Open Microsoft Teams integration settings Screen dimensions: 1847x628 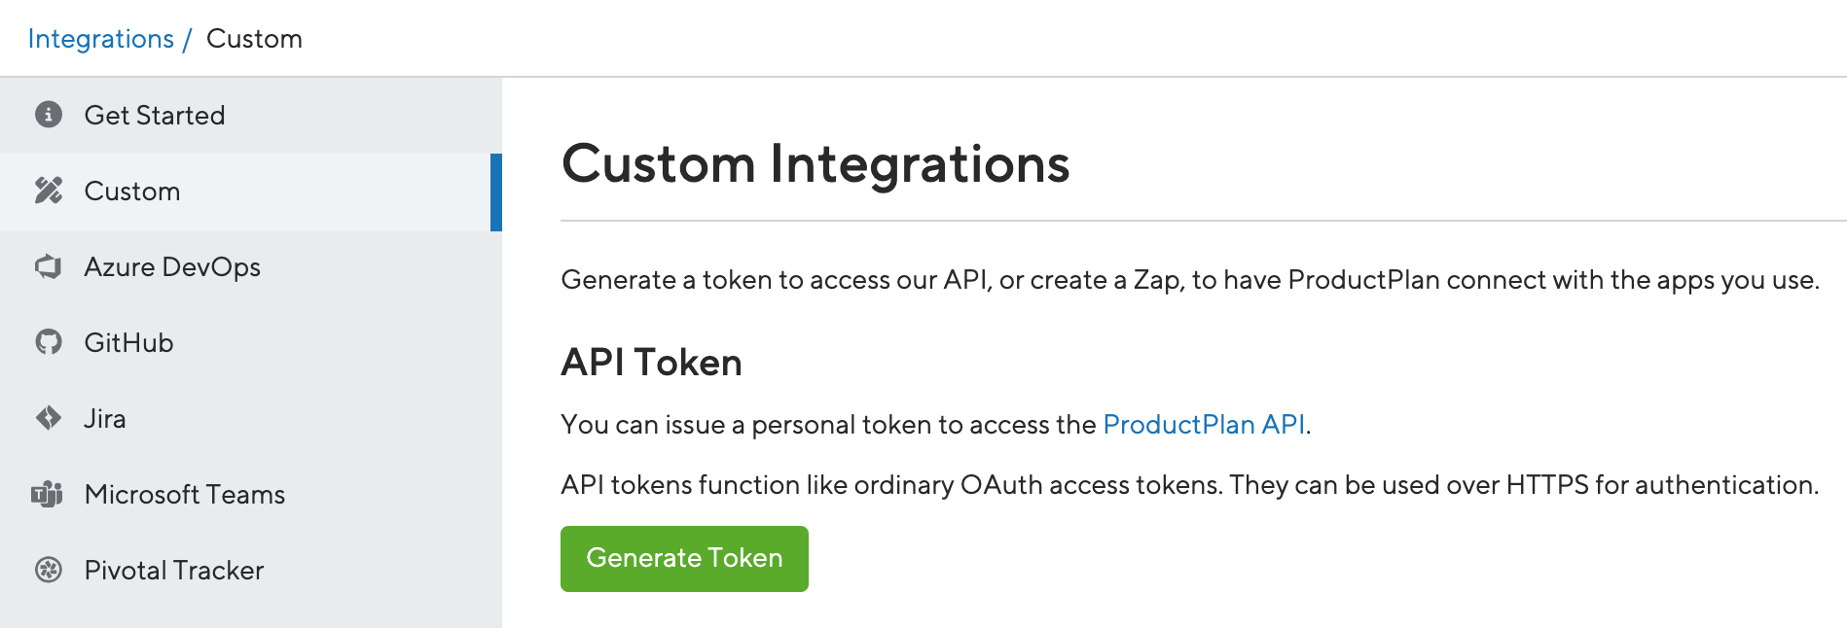coord(185,494)
